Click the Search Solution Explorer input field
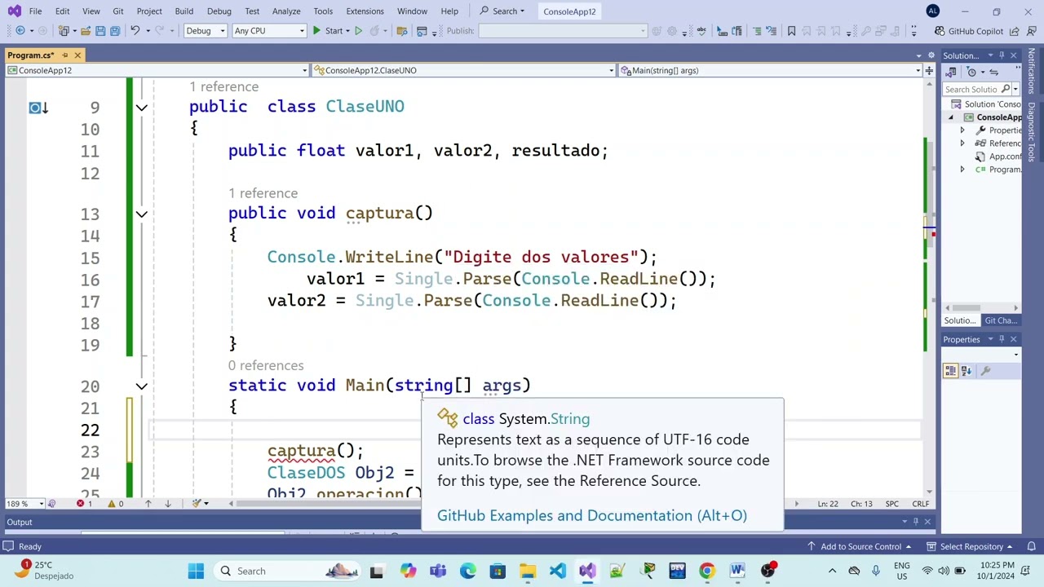Screen dimensions: 1044x587 (x=971, y=89)
